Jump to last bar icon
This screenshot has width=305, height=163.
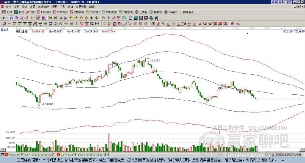tap(55, 18)
